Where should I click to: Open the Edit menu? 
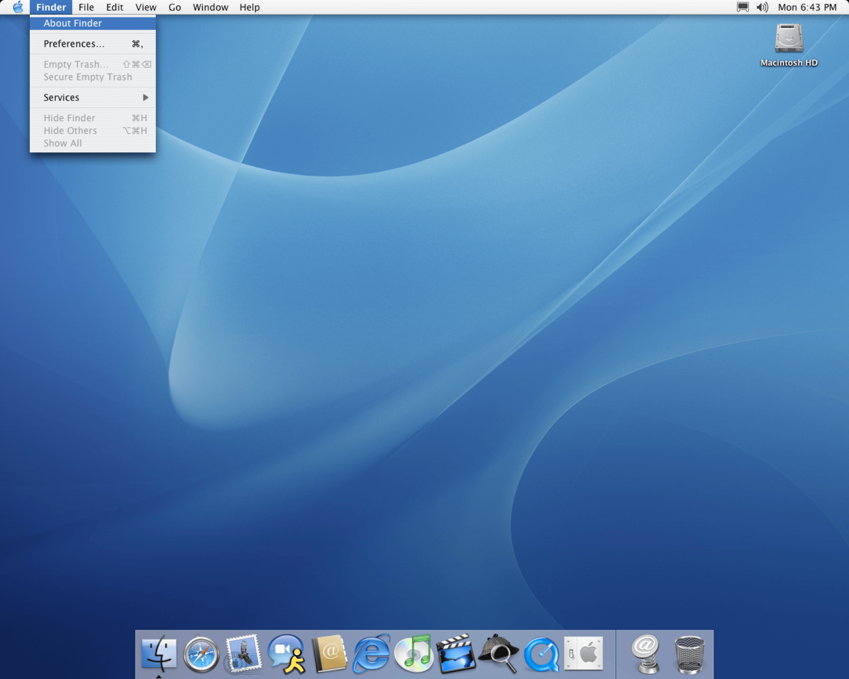[x=115, y=7]
